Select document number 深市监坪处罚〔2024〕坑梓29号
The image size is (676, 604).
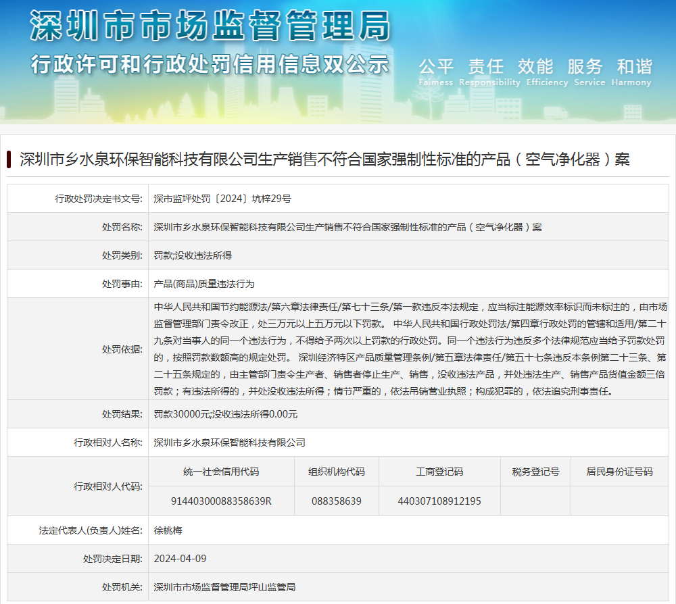(222, 199)
